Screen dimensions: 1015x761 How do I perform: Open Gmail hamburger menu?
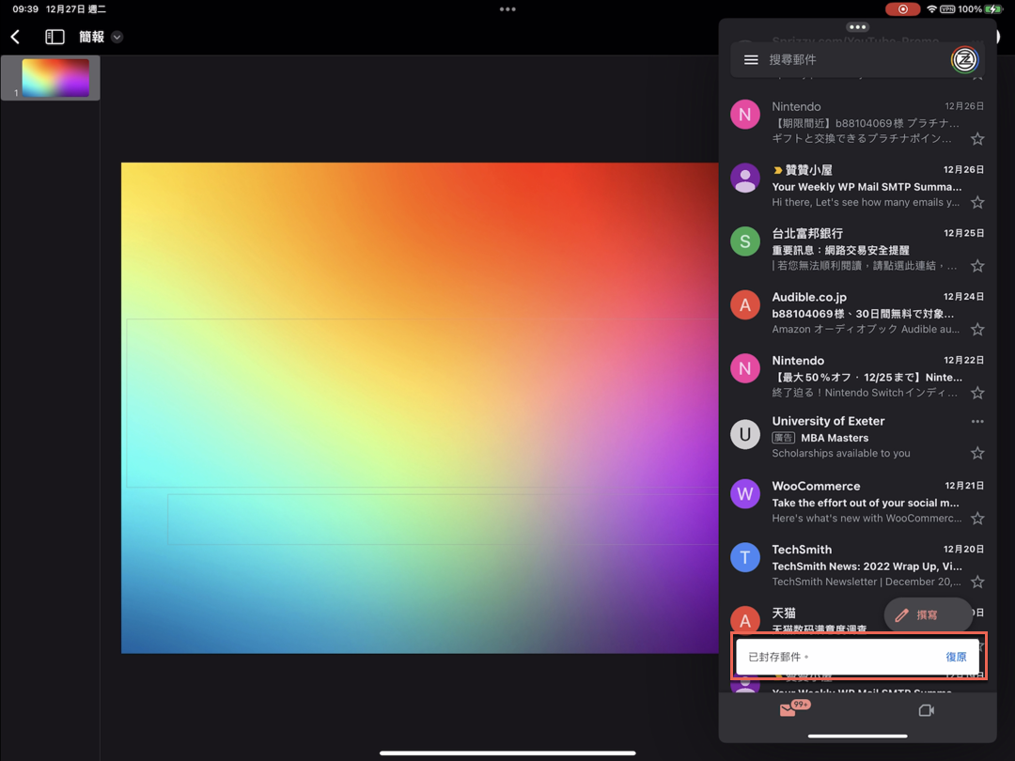click(x=751, y=59)
